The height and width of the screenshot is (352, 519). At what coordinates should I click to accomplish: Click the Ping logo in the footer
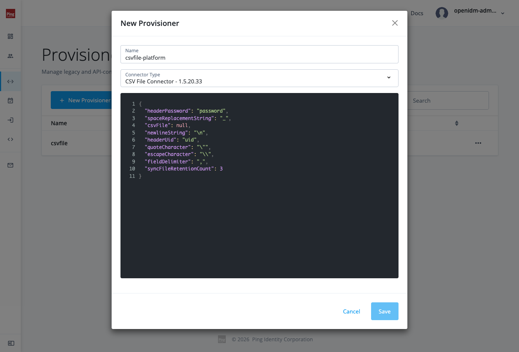(x=222, y=339)
